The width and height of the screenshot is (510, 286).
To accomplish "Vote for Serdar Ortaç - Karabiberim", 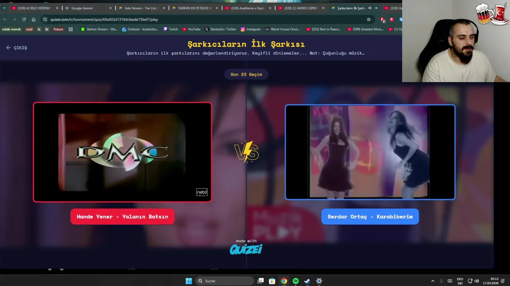I will click(370, 216).
